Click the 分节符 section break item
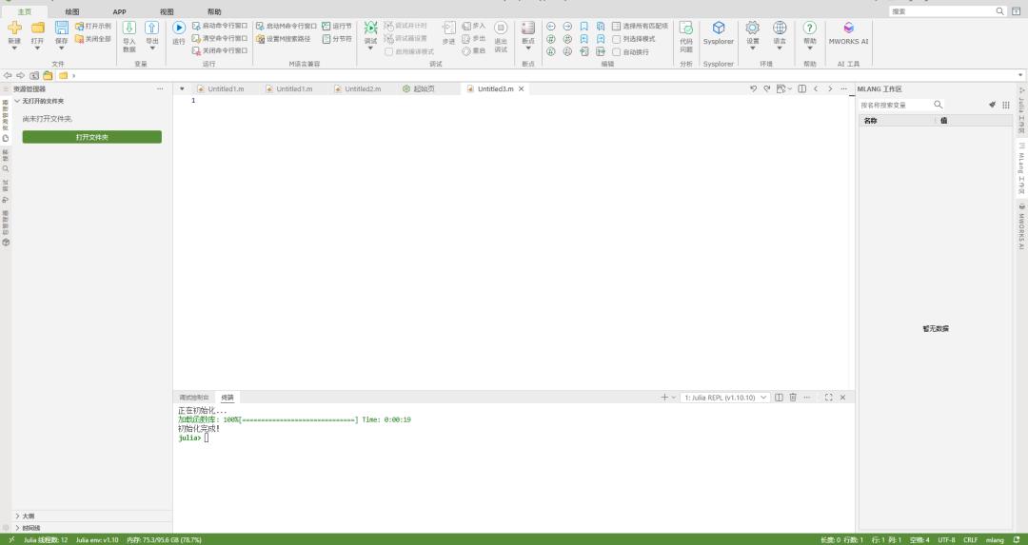 tap(336, 39)
